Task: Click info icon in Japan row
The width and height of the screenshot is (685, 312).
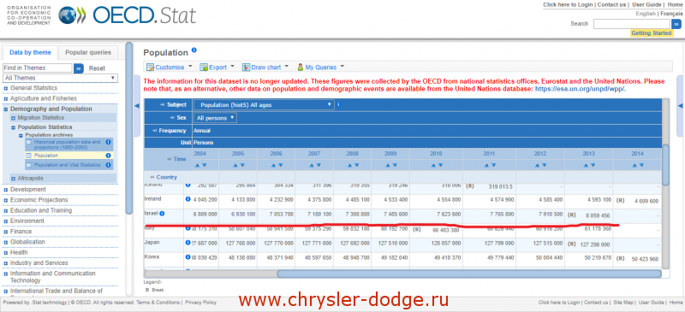Action: 188,243
